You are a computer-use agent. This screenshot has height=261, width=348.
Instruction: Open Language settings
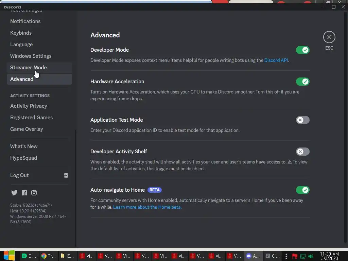point(39,45)
